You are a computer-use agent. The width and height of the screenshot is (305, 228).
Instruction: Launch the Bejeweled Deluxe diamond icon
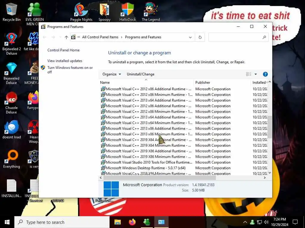[12, 73]
